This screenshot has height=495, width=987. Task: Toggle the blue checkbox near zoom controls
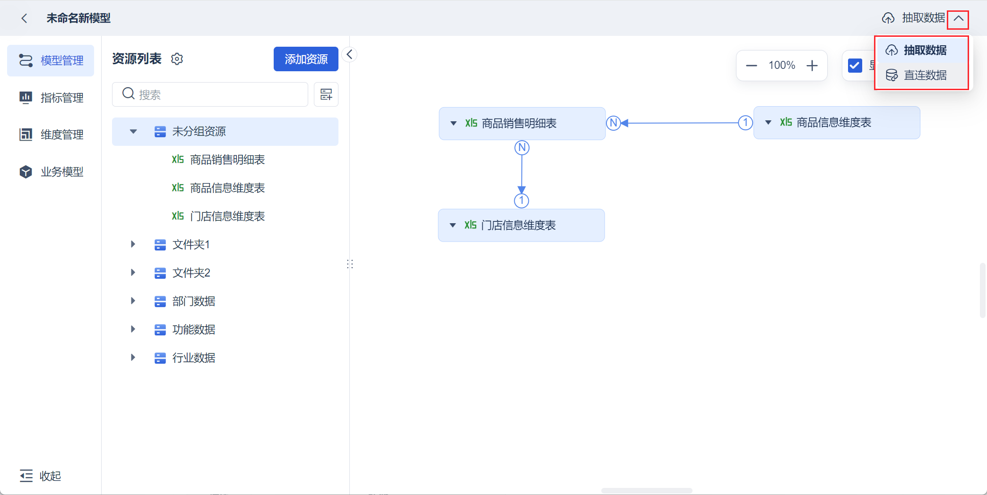[x=855, y=66]
